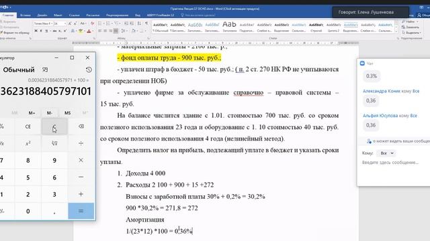The height and width of the screenshot is (241, 430).
Task: Toggle justified alignment
Action: click(x=116, y=31)
